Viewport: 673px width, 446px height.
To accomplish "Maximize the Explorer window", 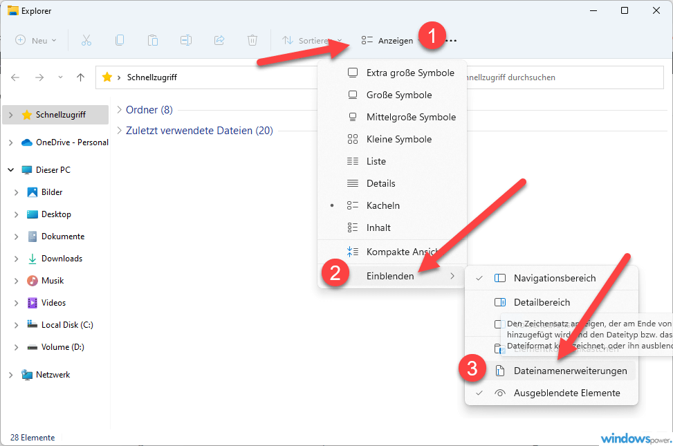I will click(625, 10).
